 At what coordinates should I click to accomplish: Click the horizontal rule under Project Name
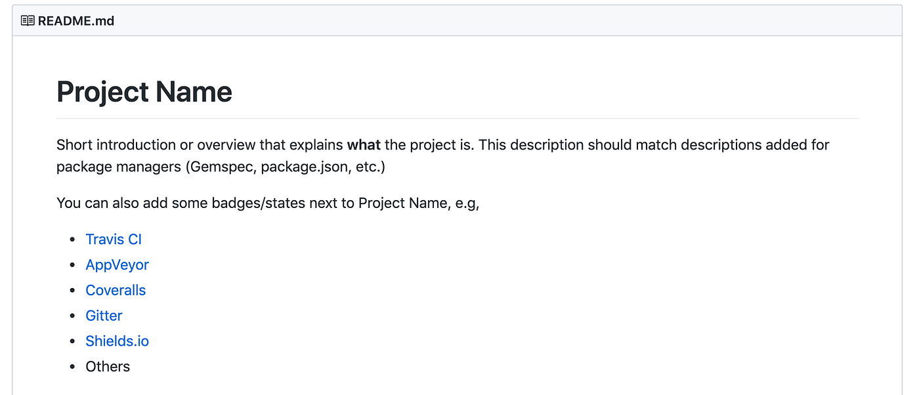[x=457, y=118]
